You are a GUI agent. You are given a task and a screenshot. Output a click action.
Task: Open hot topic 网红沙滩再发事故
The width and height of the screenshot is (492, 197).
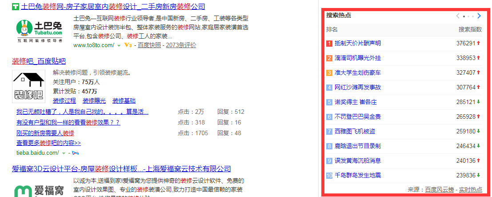click(x=358, y=87)
